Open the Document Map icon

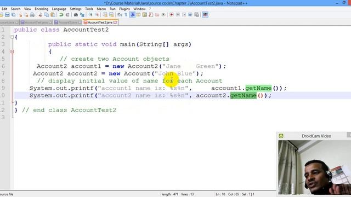point(145,15)
